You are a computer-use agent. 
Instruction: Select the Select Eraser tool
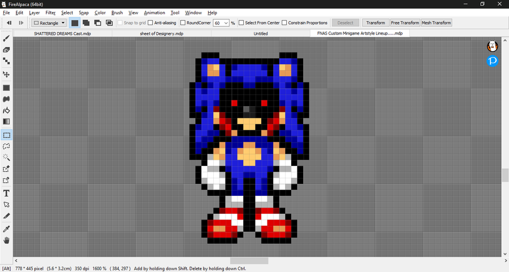click(6, 180)
